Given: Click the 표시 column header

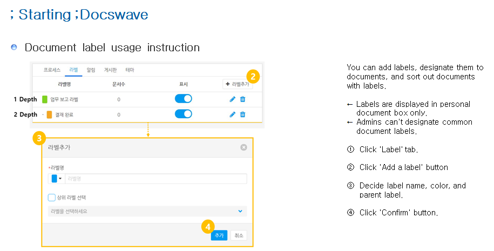Looking at the screenshot, I should pyautogui.click(x=184, y=84).
